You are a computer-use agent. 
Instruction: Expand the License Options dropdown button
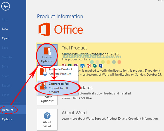pos(47,55)
